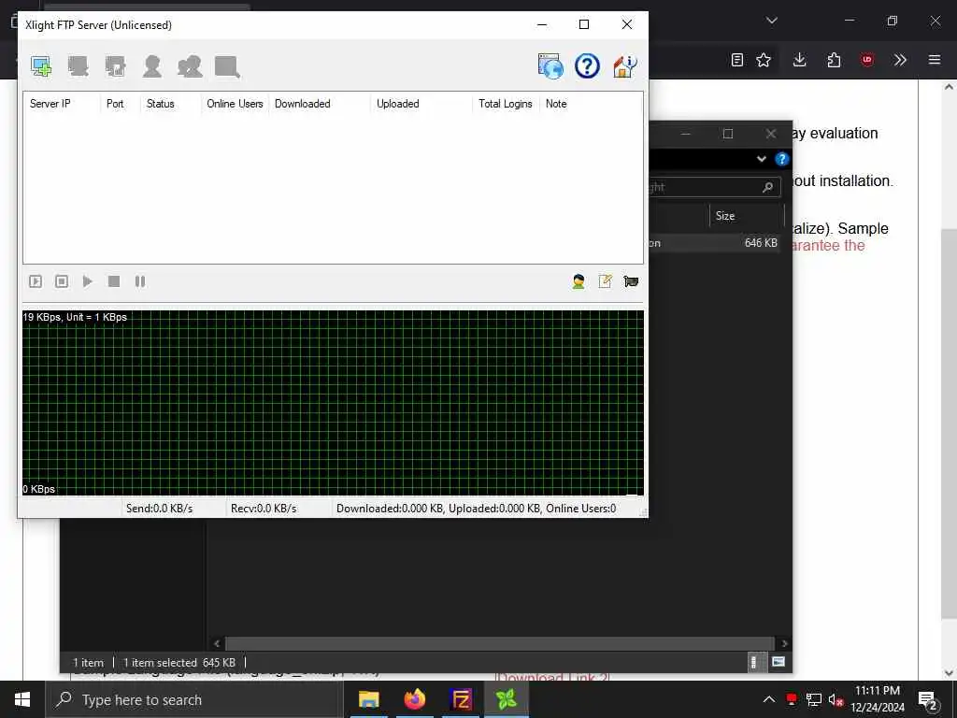
Task: Open Firefox list all tabs chevron
Action: pos(772,21)
